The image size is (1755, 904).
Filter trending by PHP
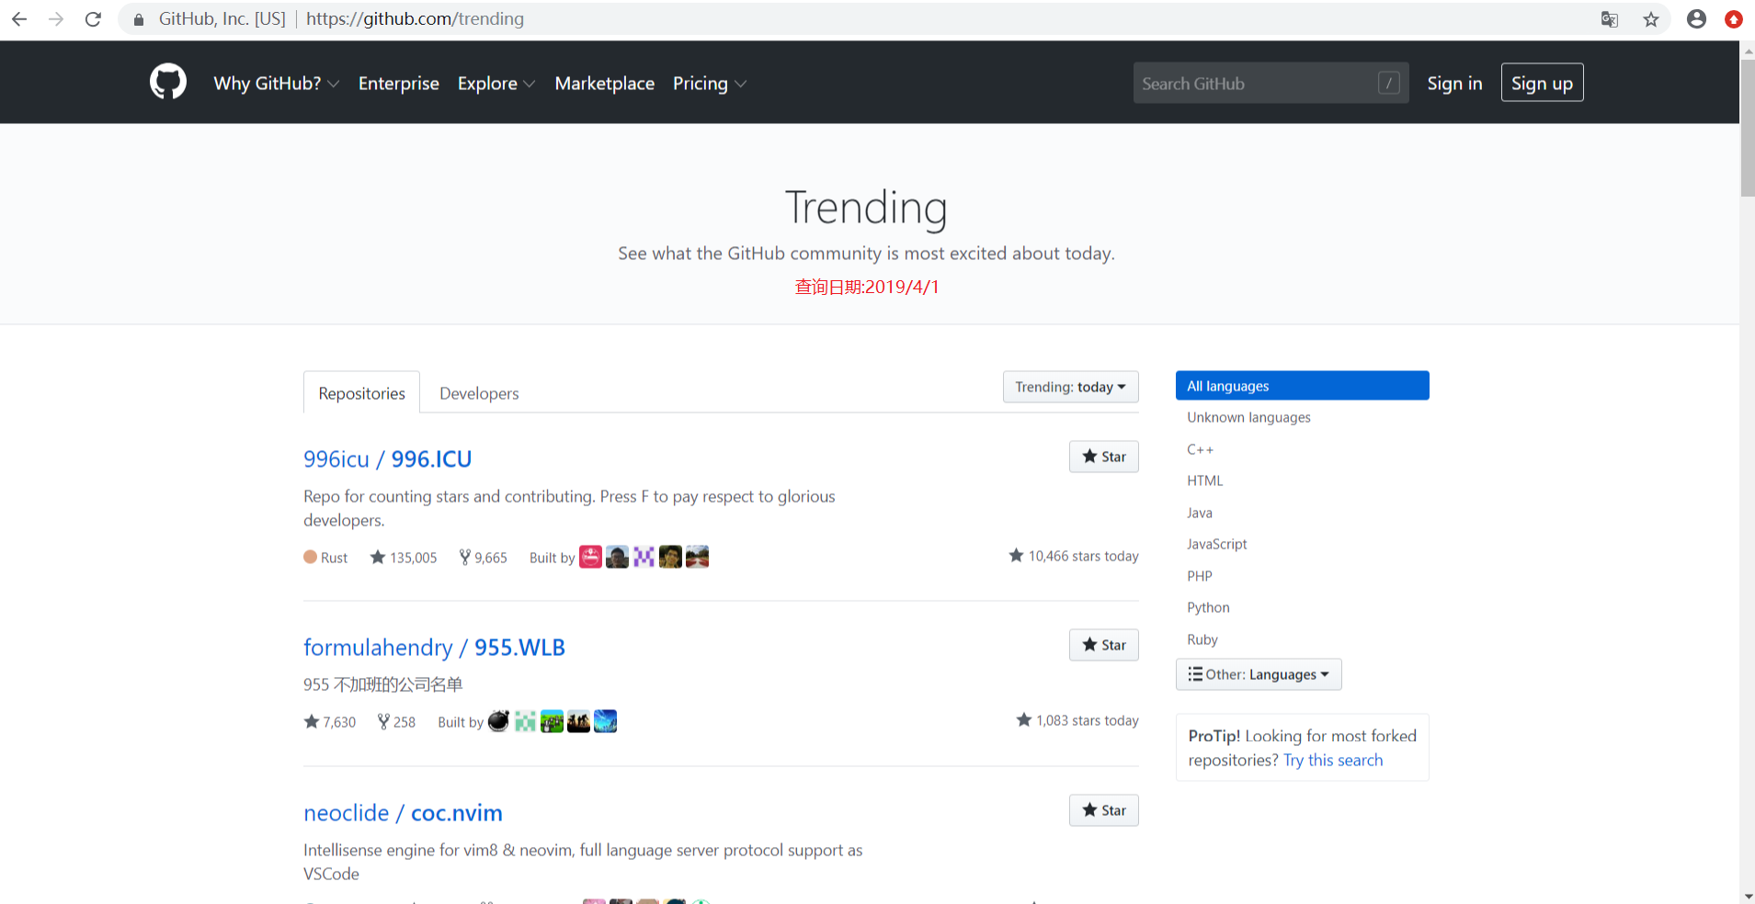coord(1199,576)
